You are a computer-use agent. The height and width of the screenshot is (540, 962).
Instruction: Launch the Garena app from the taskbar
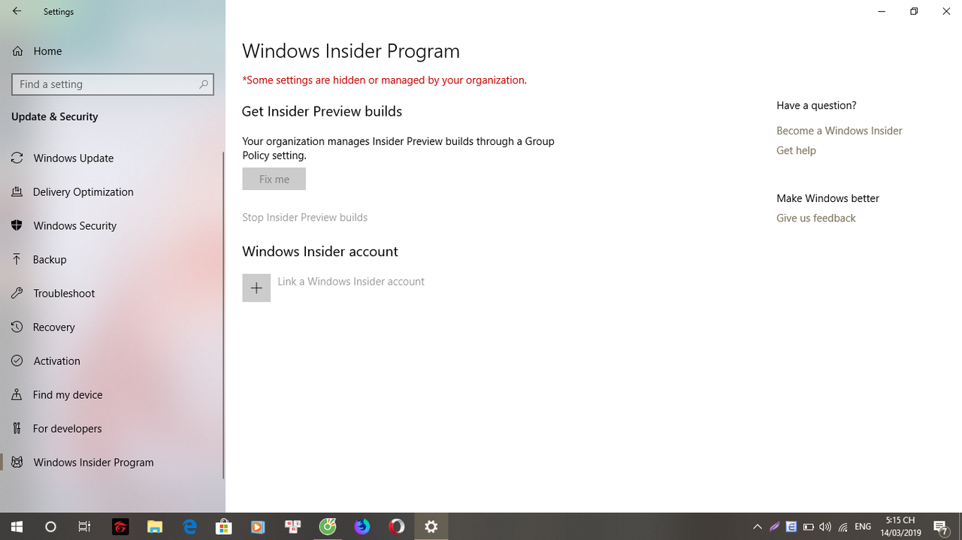(120, 526)
